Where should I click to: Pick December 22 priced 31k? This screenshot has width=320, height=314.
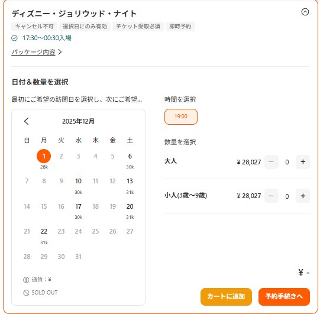tap(44, 236)
